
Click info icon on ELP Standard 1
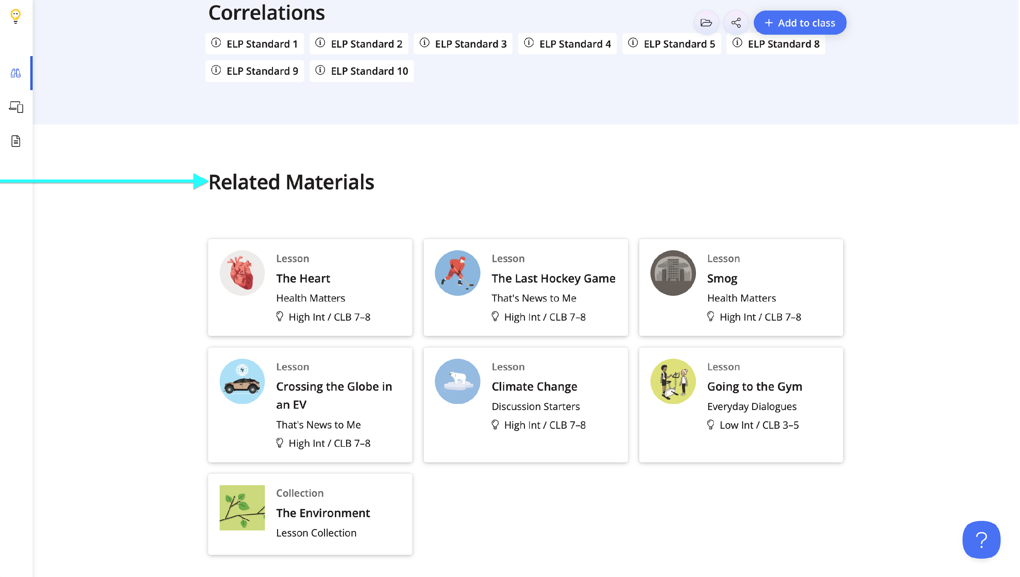(x=216, y=43)
